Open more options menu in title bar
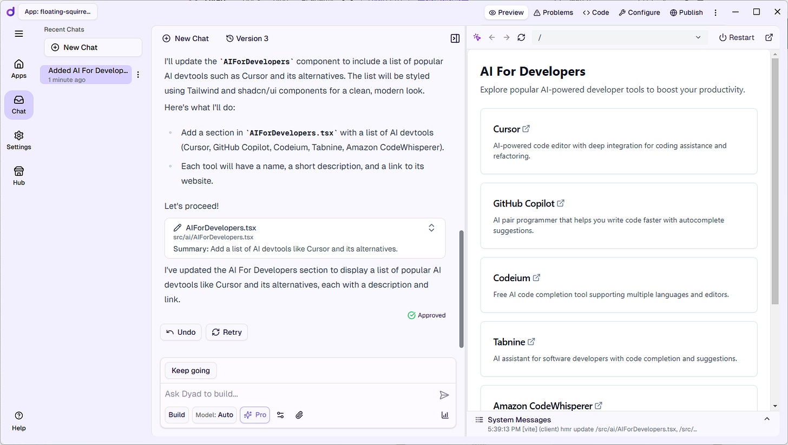Viewport: 788px width, 445px height. [715, 12]
